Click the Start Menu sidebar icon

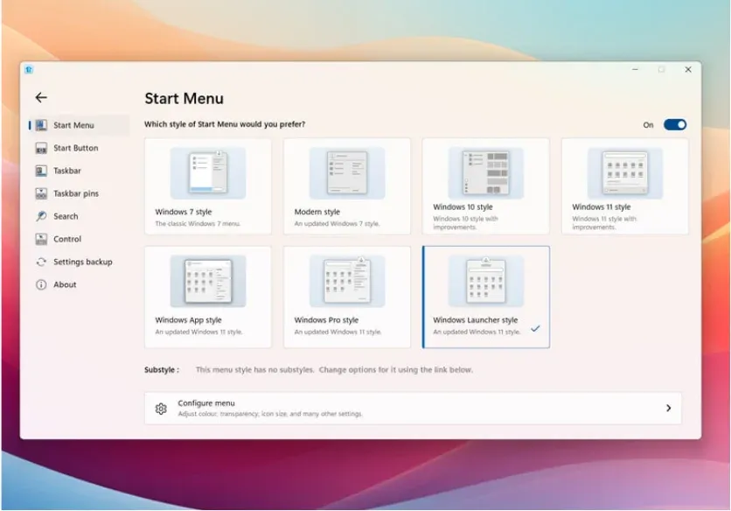[41, 125]
